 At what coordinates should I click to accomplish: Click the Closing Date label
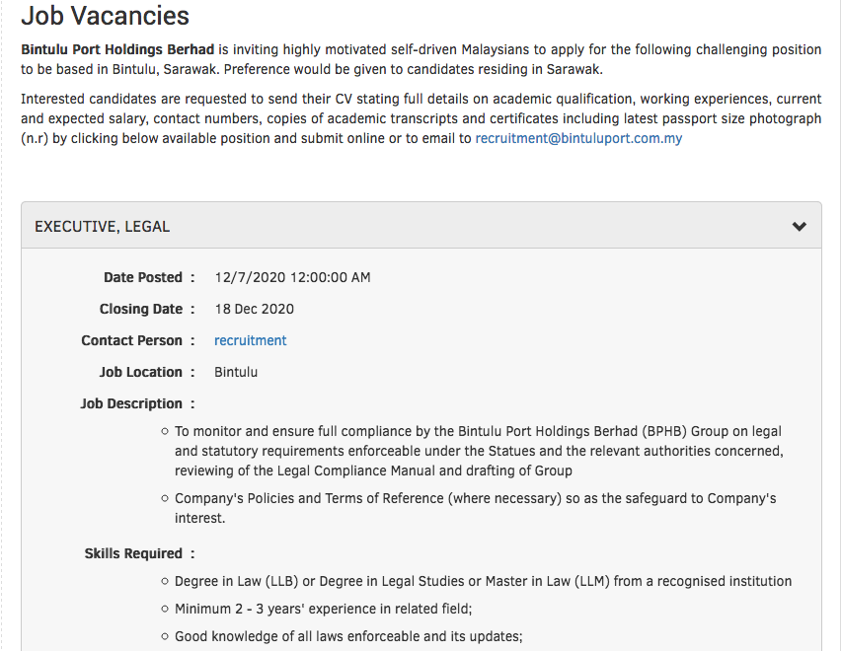[x=141, y=309]
